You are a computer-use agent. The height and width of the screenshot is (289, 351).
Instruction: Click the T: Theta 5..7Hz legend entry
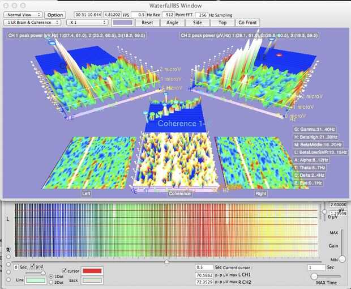click(309, 168)
